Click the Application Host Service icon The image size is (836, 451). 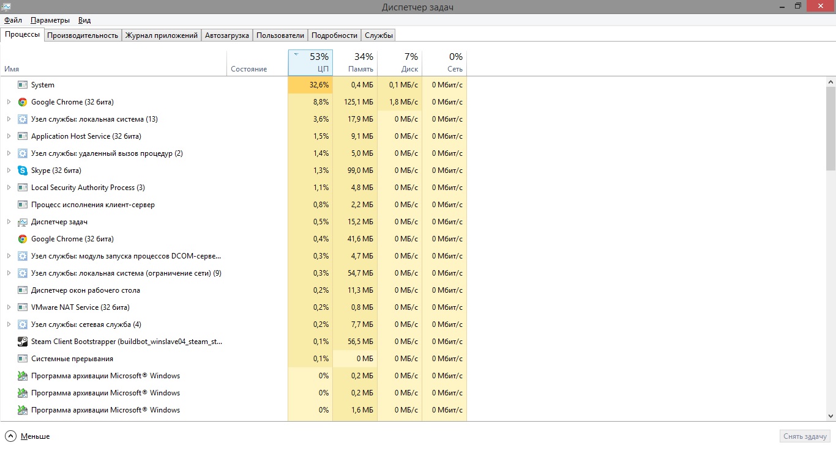[x=23, y=136]
